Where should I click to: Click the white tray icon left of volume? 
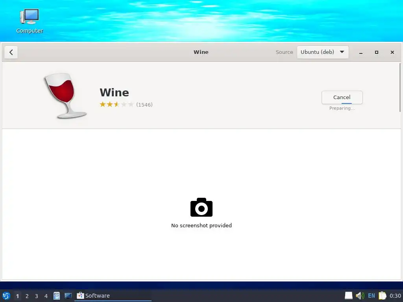(349, 296)
